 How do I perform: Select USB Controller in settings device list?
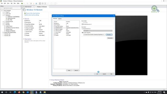67,31
